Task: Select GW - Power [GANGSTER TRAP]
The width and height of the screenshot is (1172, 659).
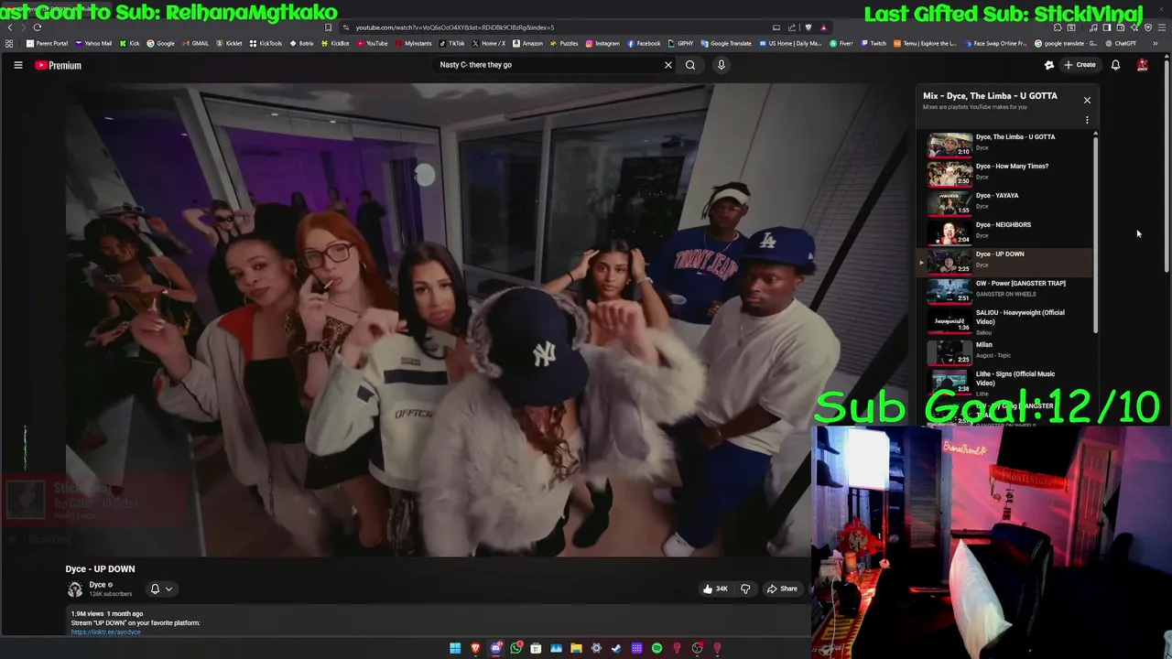Action: [x=1006, y=291]
